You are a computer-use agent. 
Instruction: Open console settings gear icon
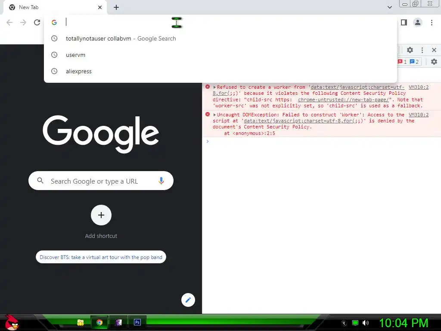434,62
